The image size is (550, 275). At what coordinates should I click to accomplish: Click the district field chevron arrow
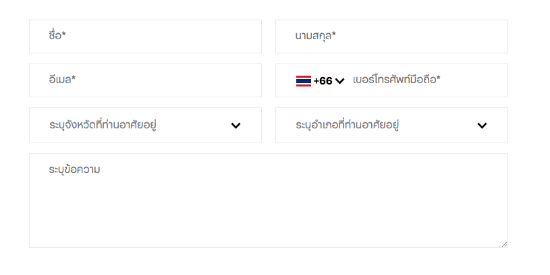click(482, 125)
